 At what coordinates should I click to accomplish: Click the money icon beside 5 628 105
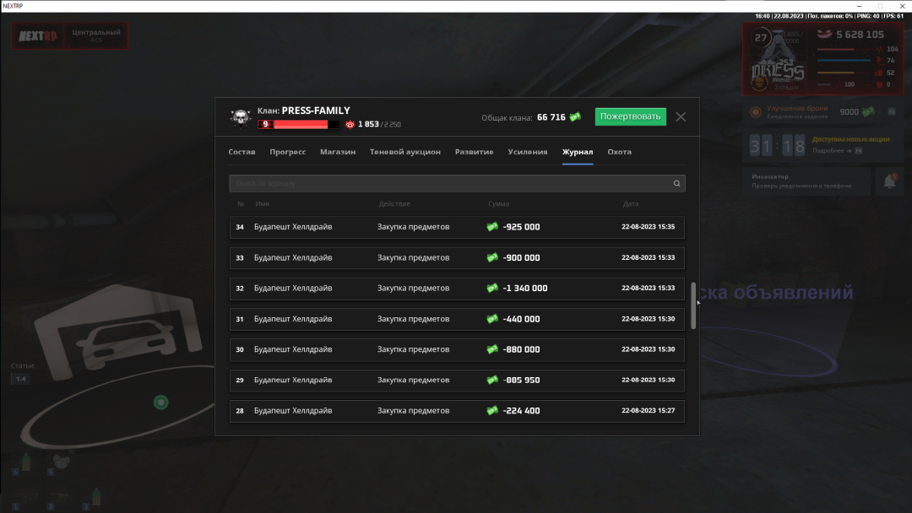click(x=824, y=35)
